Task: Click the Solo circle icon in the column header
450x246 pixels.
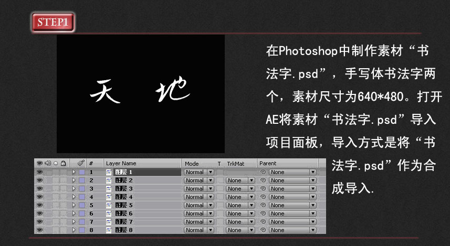Action: [x=56, y=164]
